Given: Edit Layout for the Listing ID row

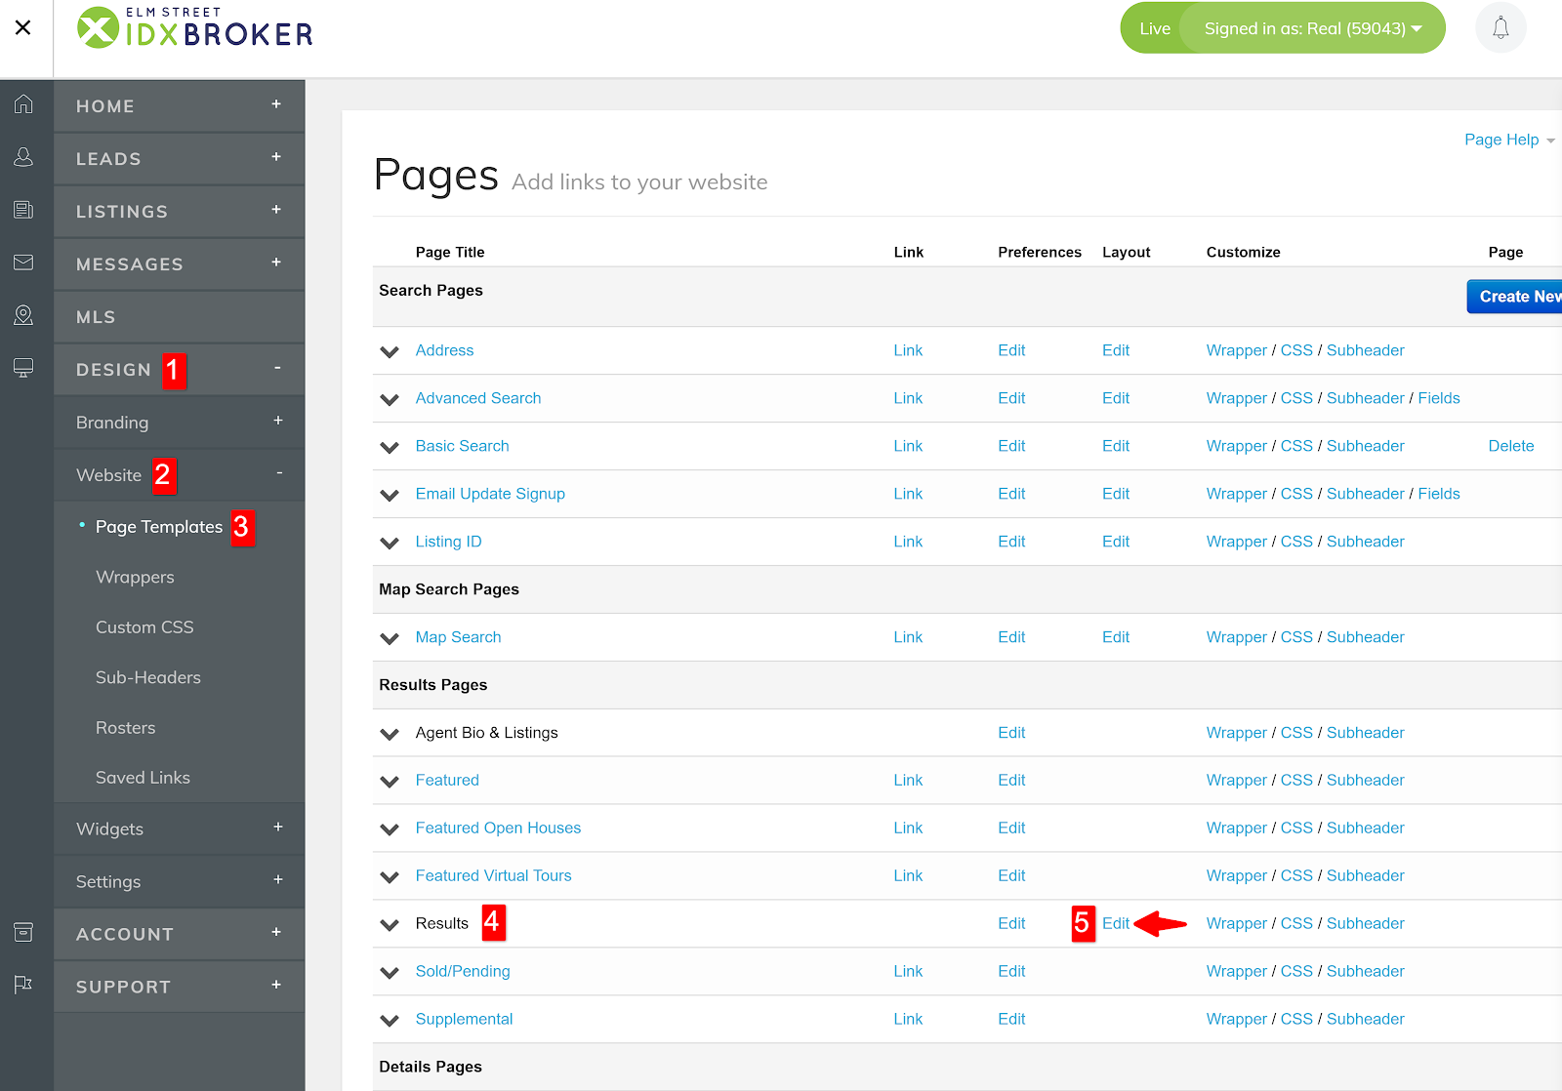Looking at the screenshot, I should click(1116, 542).
